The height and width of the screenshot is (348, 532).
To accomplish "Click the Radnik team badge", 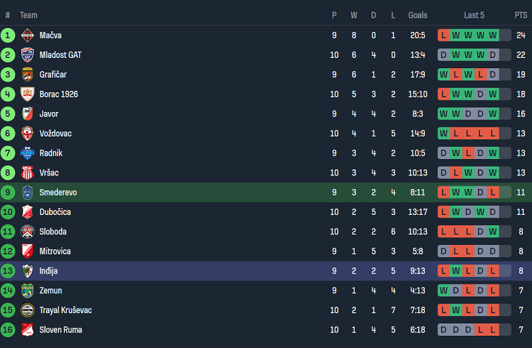I will pyautogui.click(x=27, y=154).
